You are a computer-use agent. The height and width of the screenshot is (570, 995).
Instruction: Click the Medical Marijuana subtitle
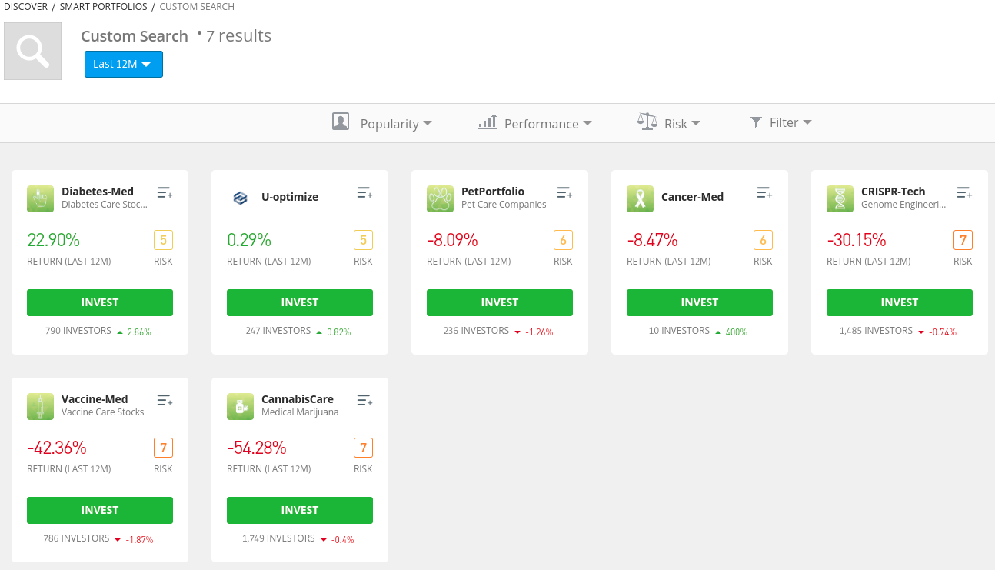pyautogui.click(x=300, y=412)
